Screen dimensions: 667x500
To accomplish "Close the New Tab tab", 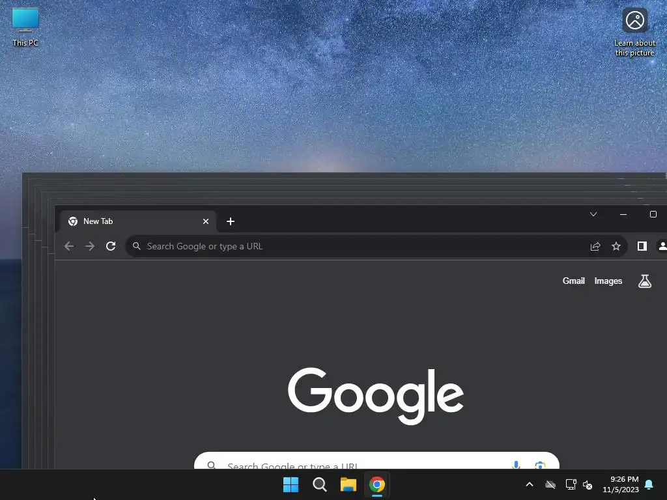I will pyautogui.click(x=206, y=221).
